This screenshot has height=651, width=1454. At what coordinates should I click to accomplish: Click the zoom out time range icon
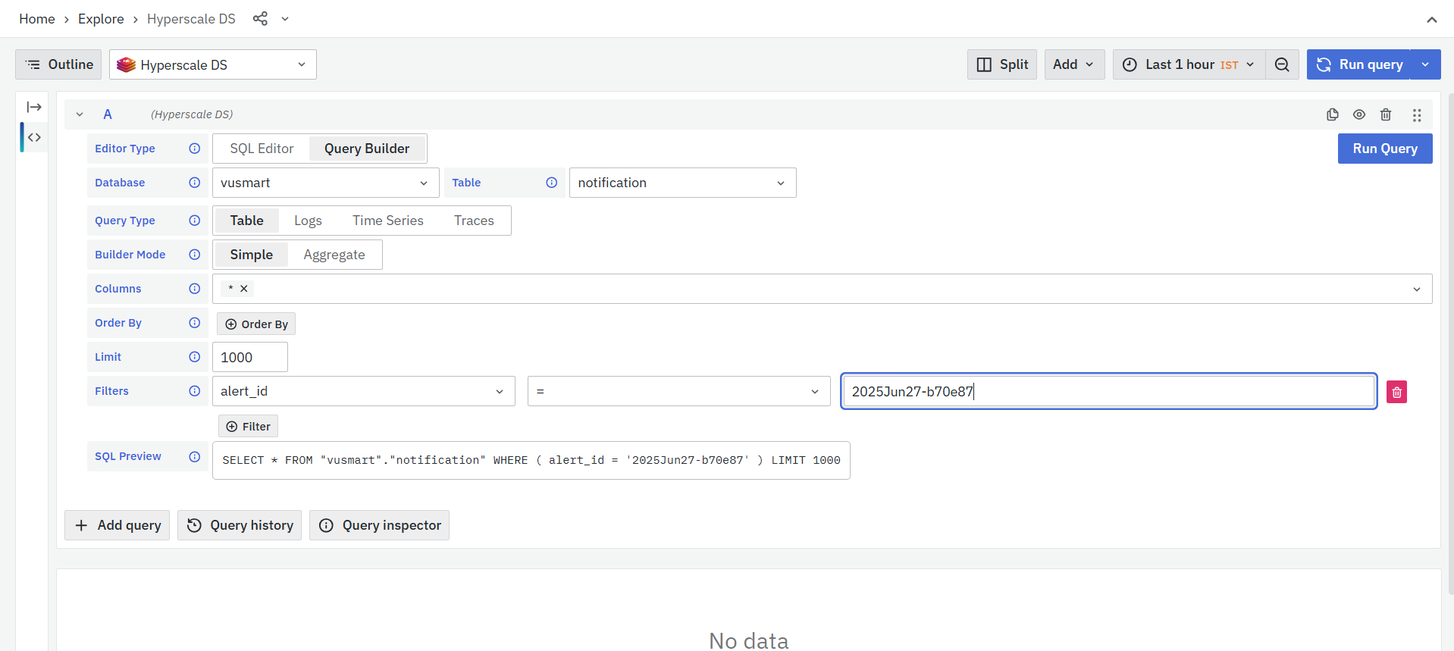[x=1282, y=65]
